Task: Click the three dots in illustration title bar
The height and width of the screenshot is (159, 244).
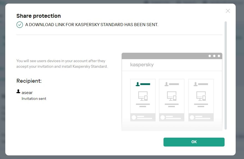Action: click(214, 56)
